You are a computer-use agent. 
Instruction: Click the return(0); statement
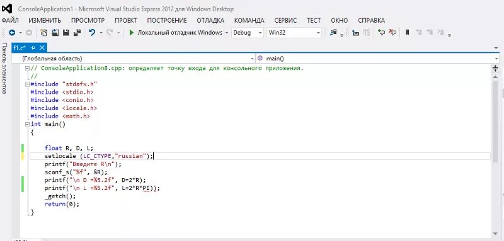pos(62,204)
